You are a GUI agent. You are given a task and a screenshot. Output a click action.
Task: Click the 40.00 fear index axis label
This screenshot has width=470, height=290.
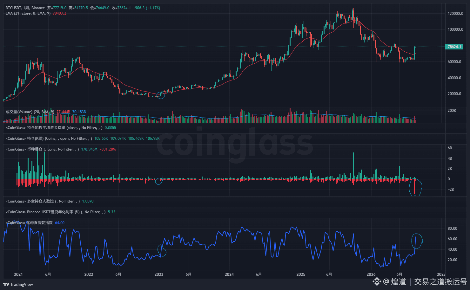click(x=453, y=249)
